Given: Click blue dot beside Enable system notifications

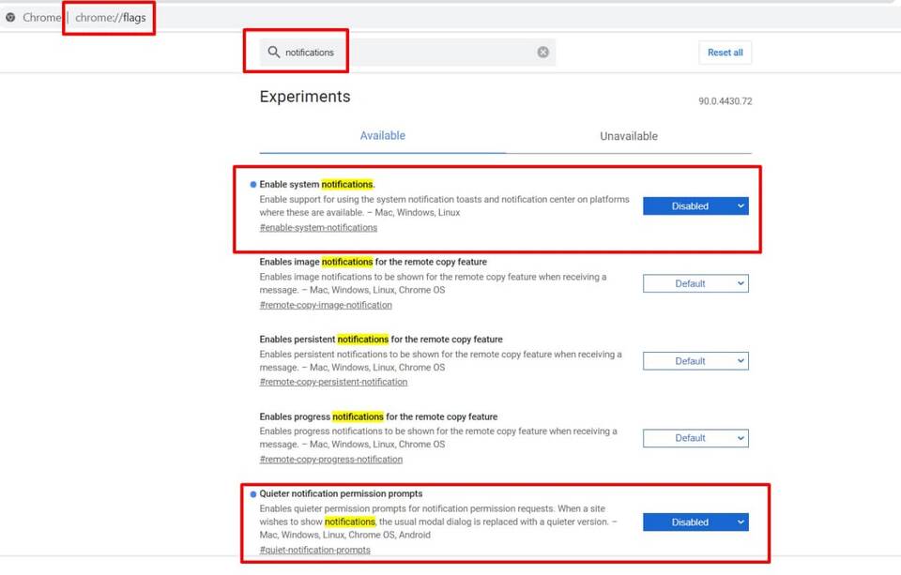Looking at the screenshot, I should pyautogui.click(x=253, y=185).
